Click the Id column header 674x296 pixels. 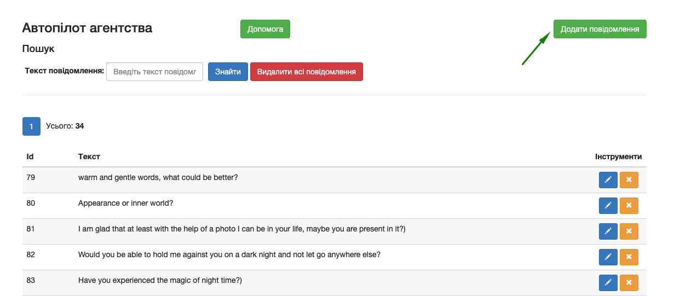point(30,156)
